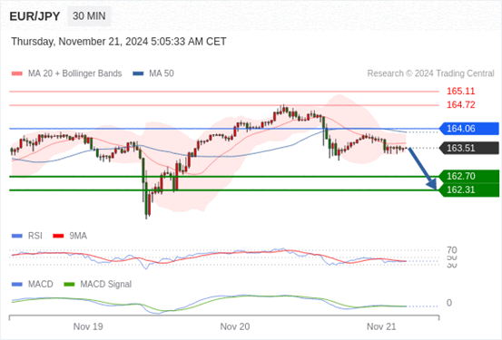This screenshot has width=502, height=340.
Task: Click the EUR/JPY pair title
Action: [x=34, y=16]
